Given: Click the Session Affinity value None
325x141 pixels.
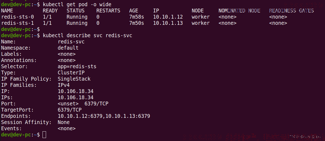Looking at the screenshot, I should pyautogui.click(x=64, y=122).
